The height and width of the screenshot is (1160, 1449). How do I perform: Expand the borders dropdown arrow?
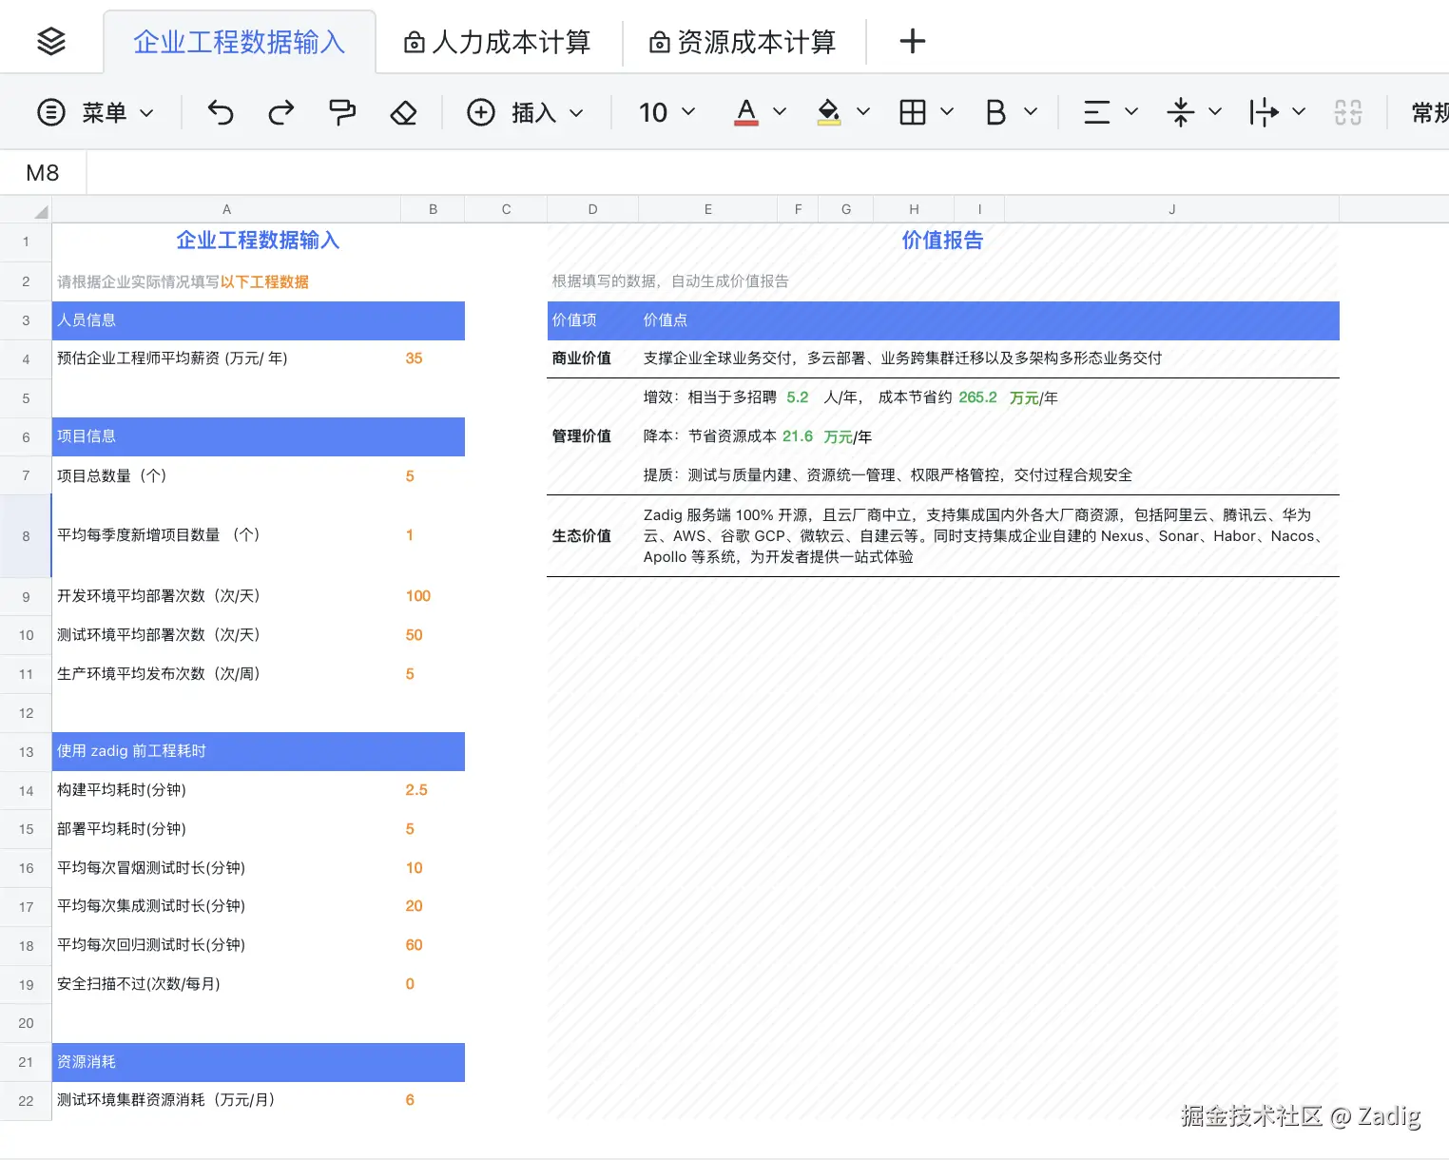[947, 112]
